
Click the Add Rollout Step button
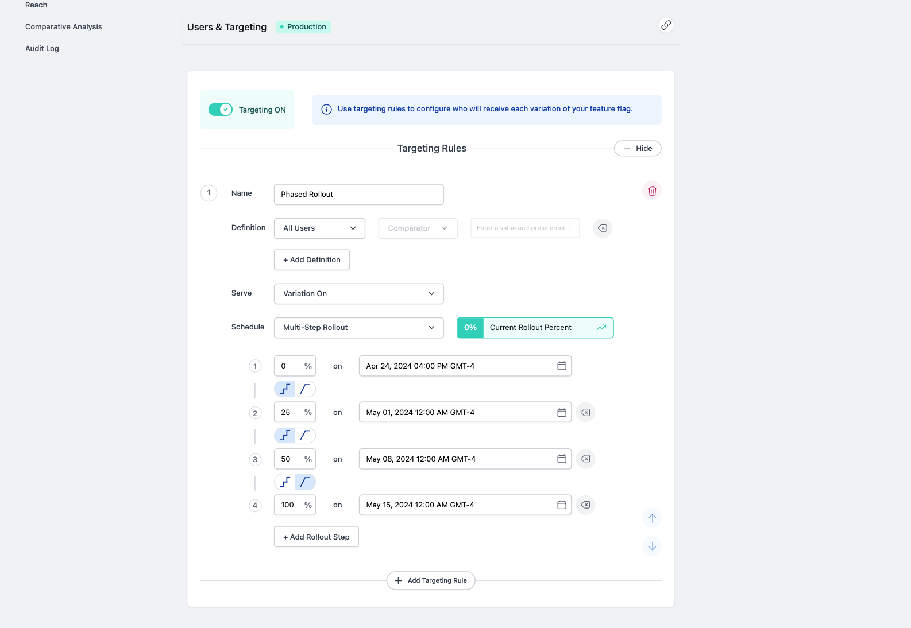[x=316, y=537]
